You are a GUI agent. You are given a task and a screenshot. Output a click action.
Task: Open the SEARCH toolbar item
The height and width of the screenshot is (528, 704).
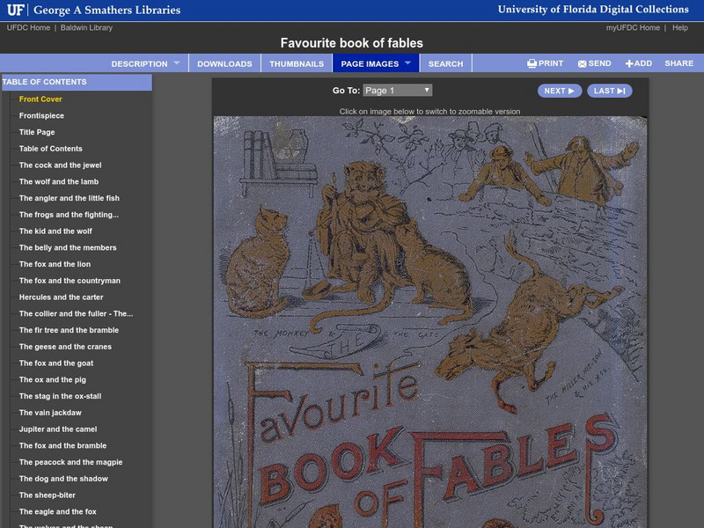446,63
